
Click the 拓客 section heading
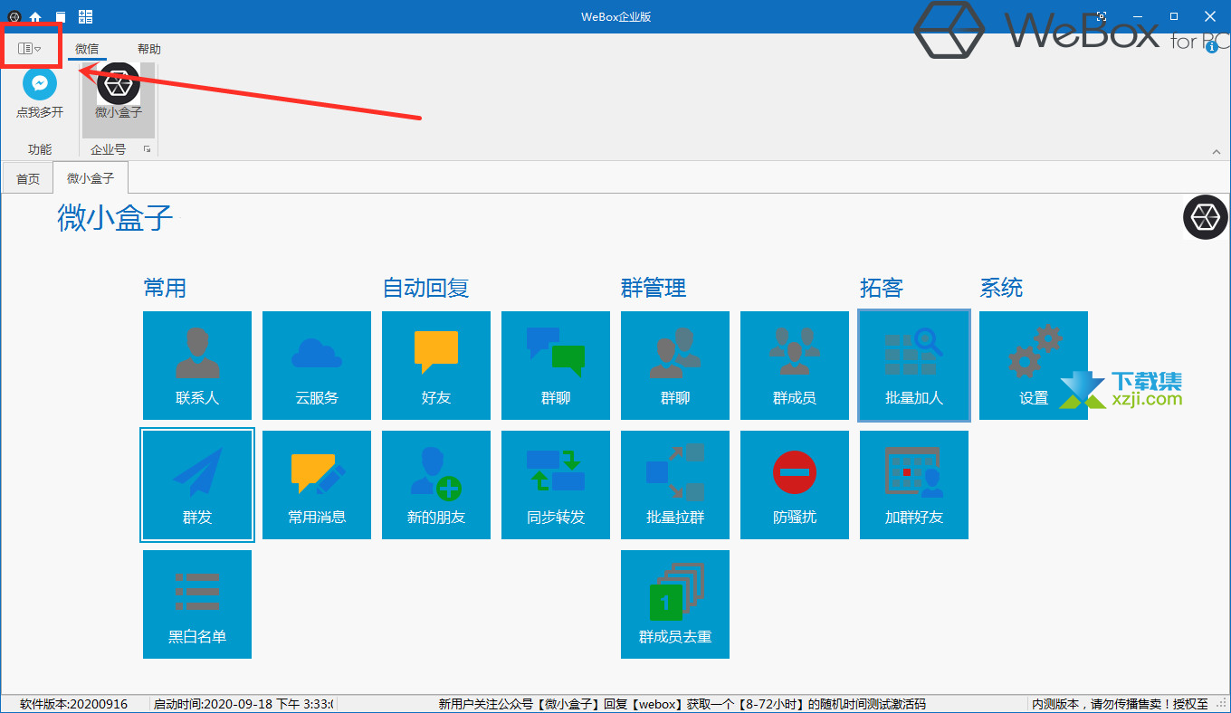point(882,289)
